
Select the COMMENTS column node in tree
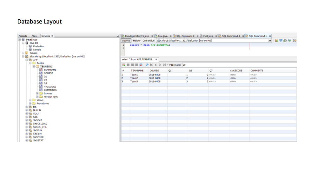pyautogui.click(x=50, y=90)
